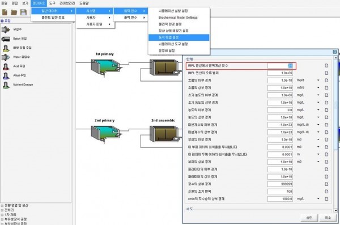Open unit dropdown for 농도의 상부 경계
The height and width of the screenshot is (225, 340).
(318, 117)
